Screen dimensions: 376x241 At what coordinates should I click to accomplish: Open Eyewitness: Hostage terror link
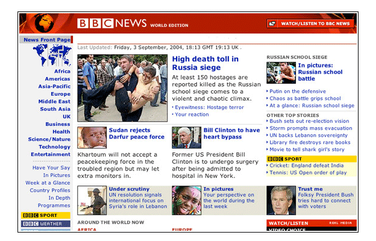[x=210, y=107]
